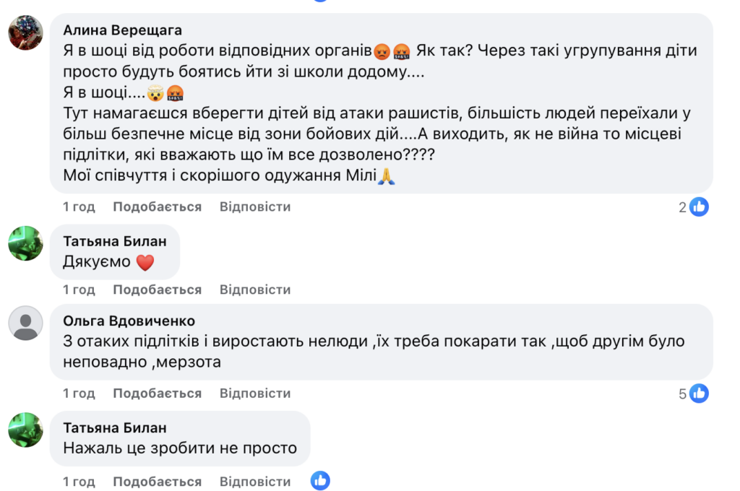Viewport: 740px width, 491px height.
Task: Open Ольга Вдовиченко's default avatar
Action: tap(25, 323)
